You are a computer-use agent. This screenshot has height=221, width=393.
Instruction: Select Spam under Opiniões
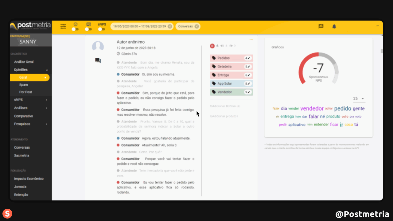24,85
